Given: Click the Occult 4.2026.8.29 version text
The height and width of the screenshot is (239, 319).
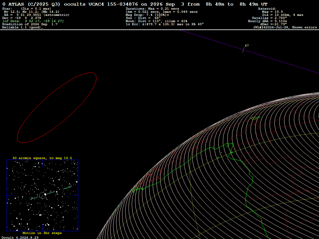Looking at the screenshot, I should [20, 237].
